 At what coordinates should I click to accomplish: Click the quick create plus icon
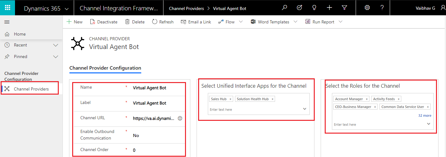point(329,8)
